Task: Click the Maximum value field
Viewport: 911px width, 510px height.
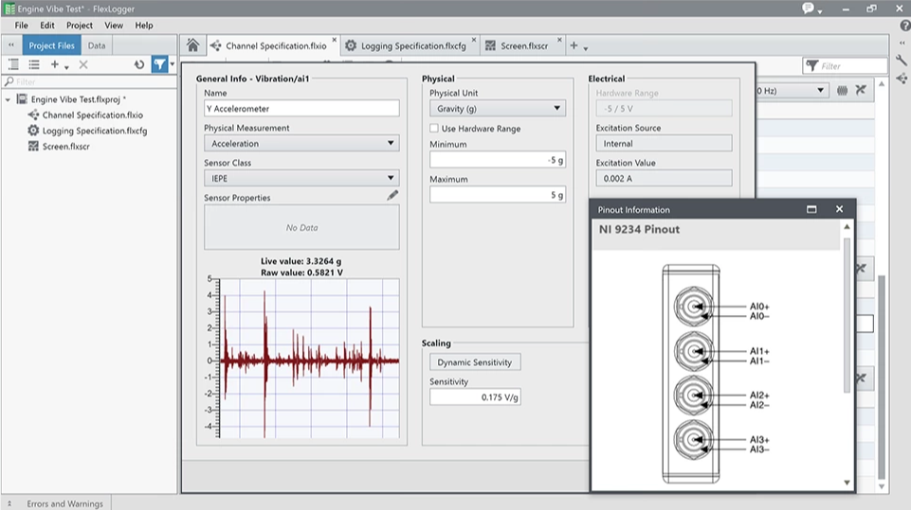Action: click(498, 195)
